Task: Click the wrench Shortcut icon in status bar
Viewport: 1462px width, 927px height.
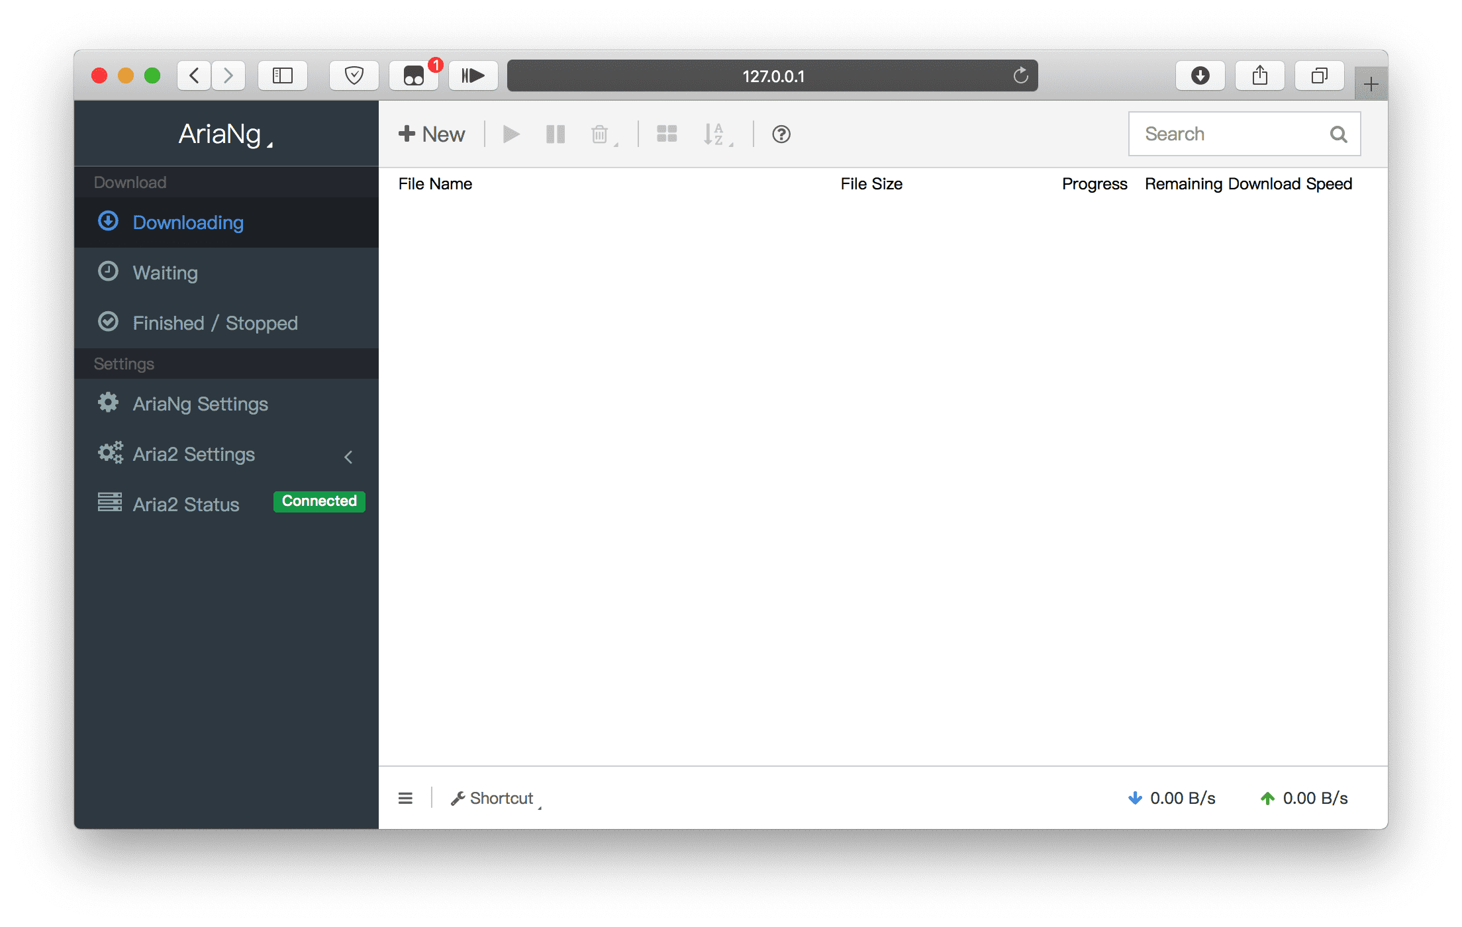Action: (458, 798)
